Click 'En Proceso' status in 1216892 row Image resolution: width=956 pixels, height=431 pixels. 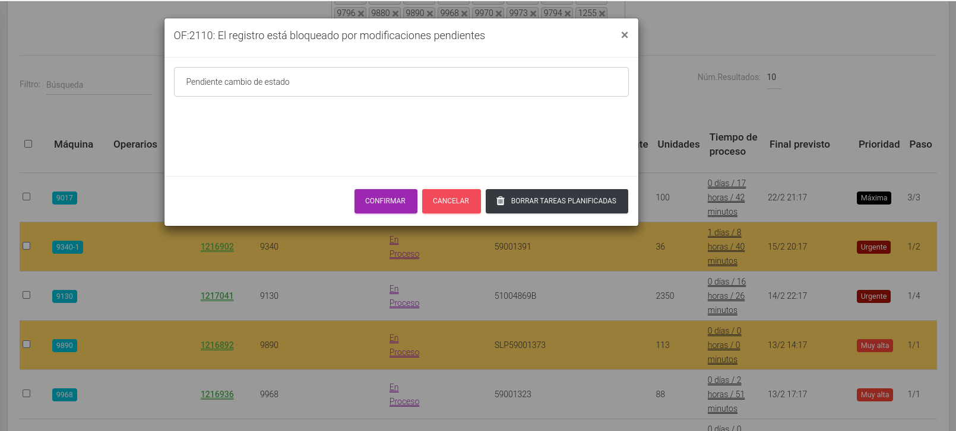404,345
